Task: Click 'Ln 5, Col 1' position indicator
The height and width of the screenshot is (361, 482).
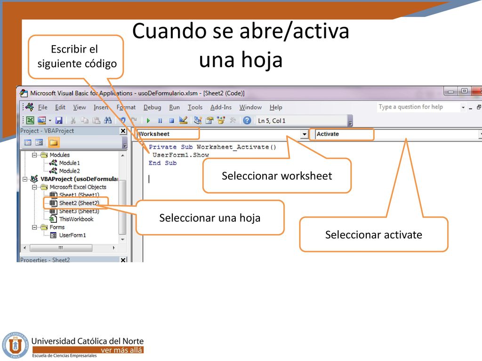Action: [272, 121]
